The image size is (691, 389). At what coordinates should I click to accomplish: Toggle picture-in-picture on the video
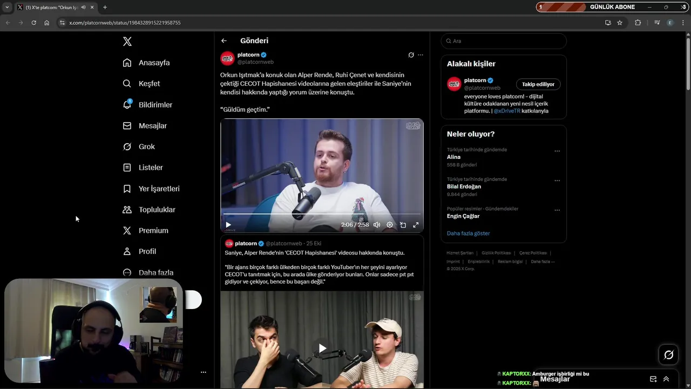coord(403,225)
